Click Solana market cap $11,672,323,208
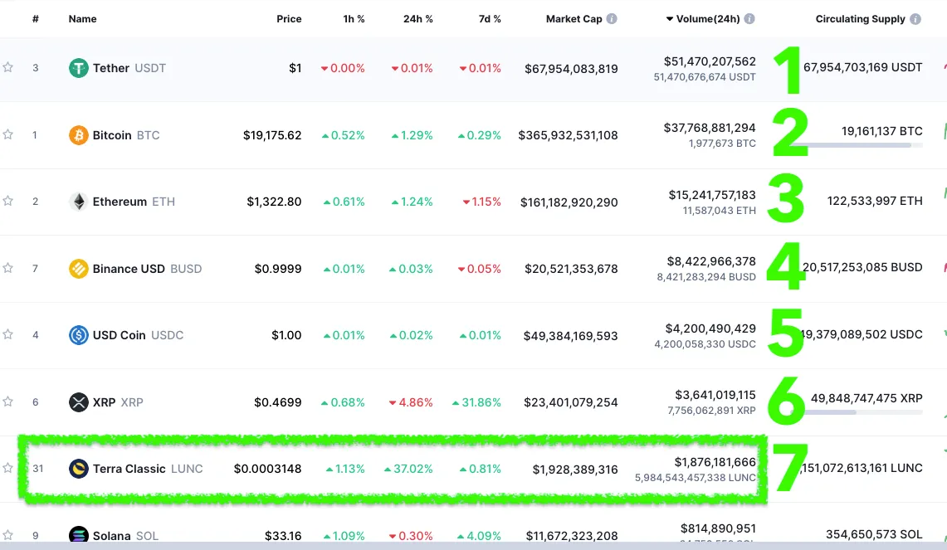 [572, 536]
